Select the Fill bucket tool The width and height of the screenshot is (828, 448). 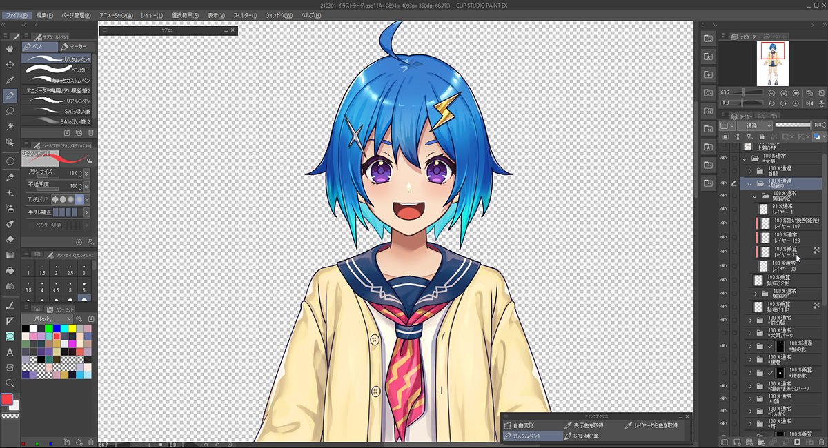pyautogui.click(x=9, y=269)
